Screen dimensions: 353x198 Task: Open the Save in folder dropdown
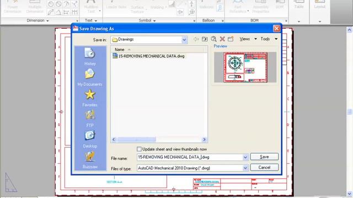[x=184, y=40]
